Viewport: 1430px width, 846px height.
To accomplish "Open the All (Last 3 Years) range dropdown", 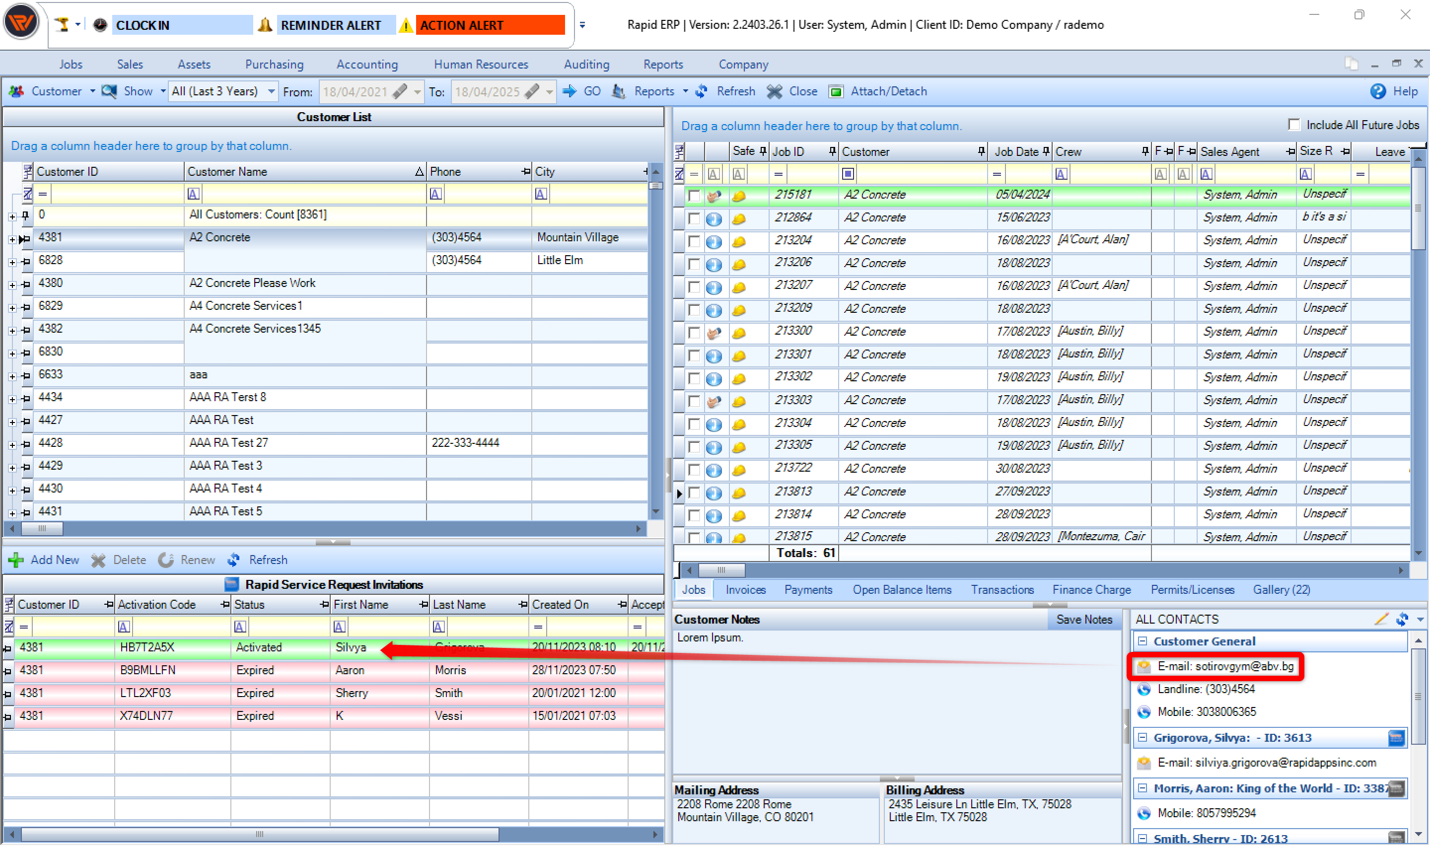I will pyautogui.click(x=271, y=91).
